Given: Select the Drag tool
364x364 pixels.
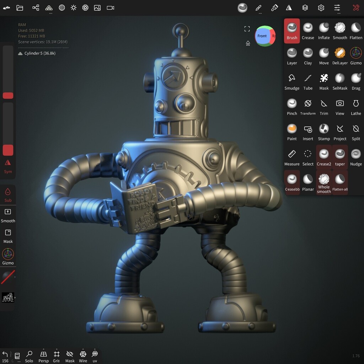Looking at the screenshot, I should (356, 82).
